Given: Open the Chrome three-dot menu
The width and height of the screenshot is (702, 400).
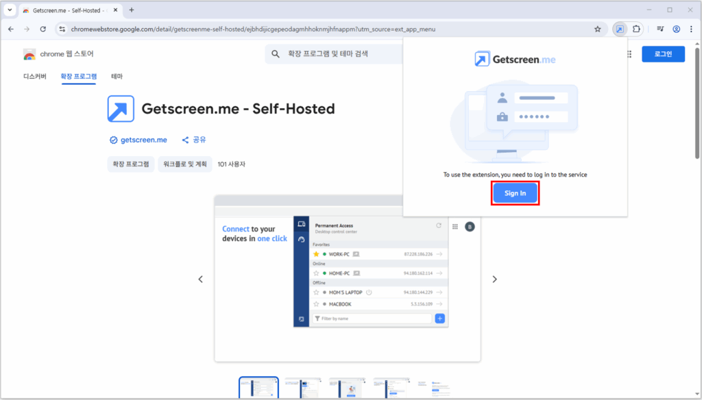Looking at the screenshot, I should [691, 29].
